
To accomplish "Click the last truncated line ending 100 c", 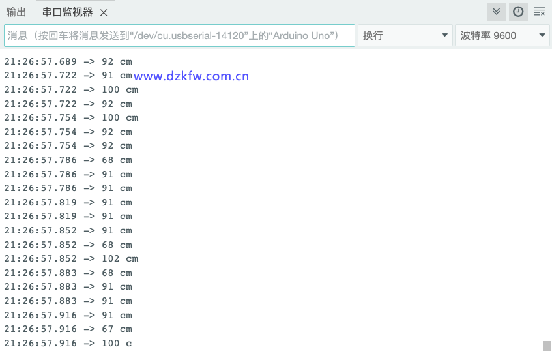I will (68, 343).
